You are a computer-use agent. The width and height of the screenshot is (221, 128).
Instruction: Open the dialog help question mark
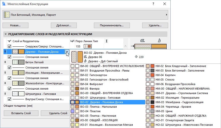(153, 4)
